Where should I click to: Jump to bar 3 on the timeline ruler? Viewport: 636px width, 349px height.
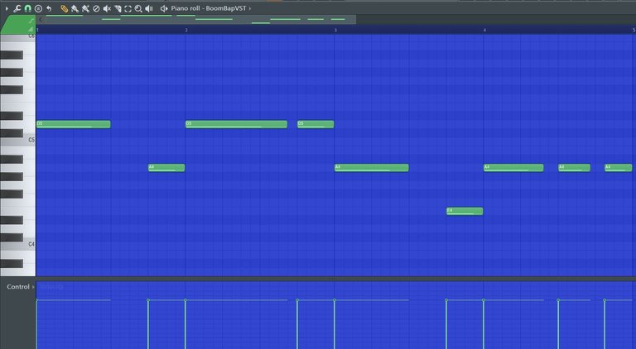point(335,30)
